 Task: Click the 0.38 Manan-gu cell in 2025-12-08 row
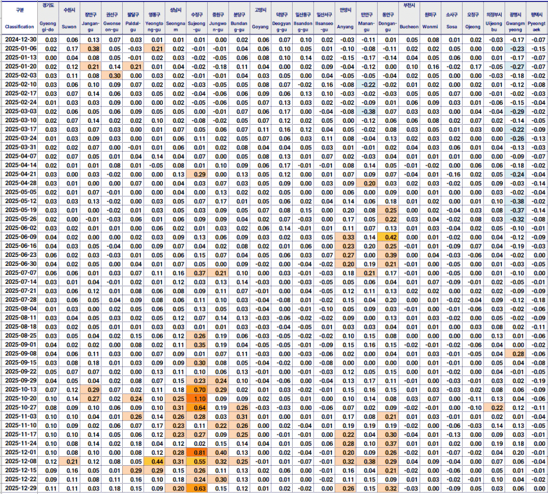pos(367,461)
